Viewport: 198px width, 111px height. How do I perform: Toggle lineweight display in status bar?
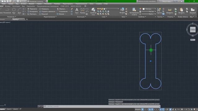click(x=167, y=109)
